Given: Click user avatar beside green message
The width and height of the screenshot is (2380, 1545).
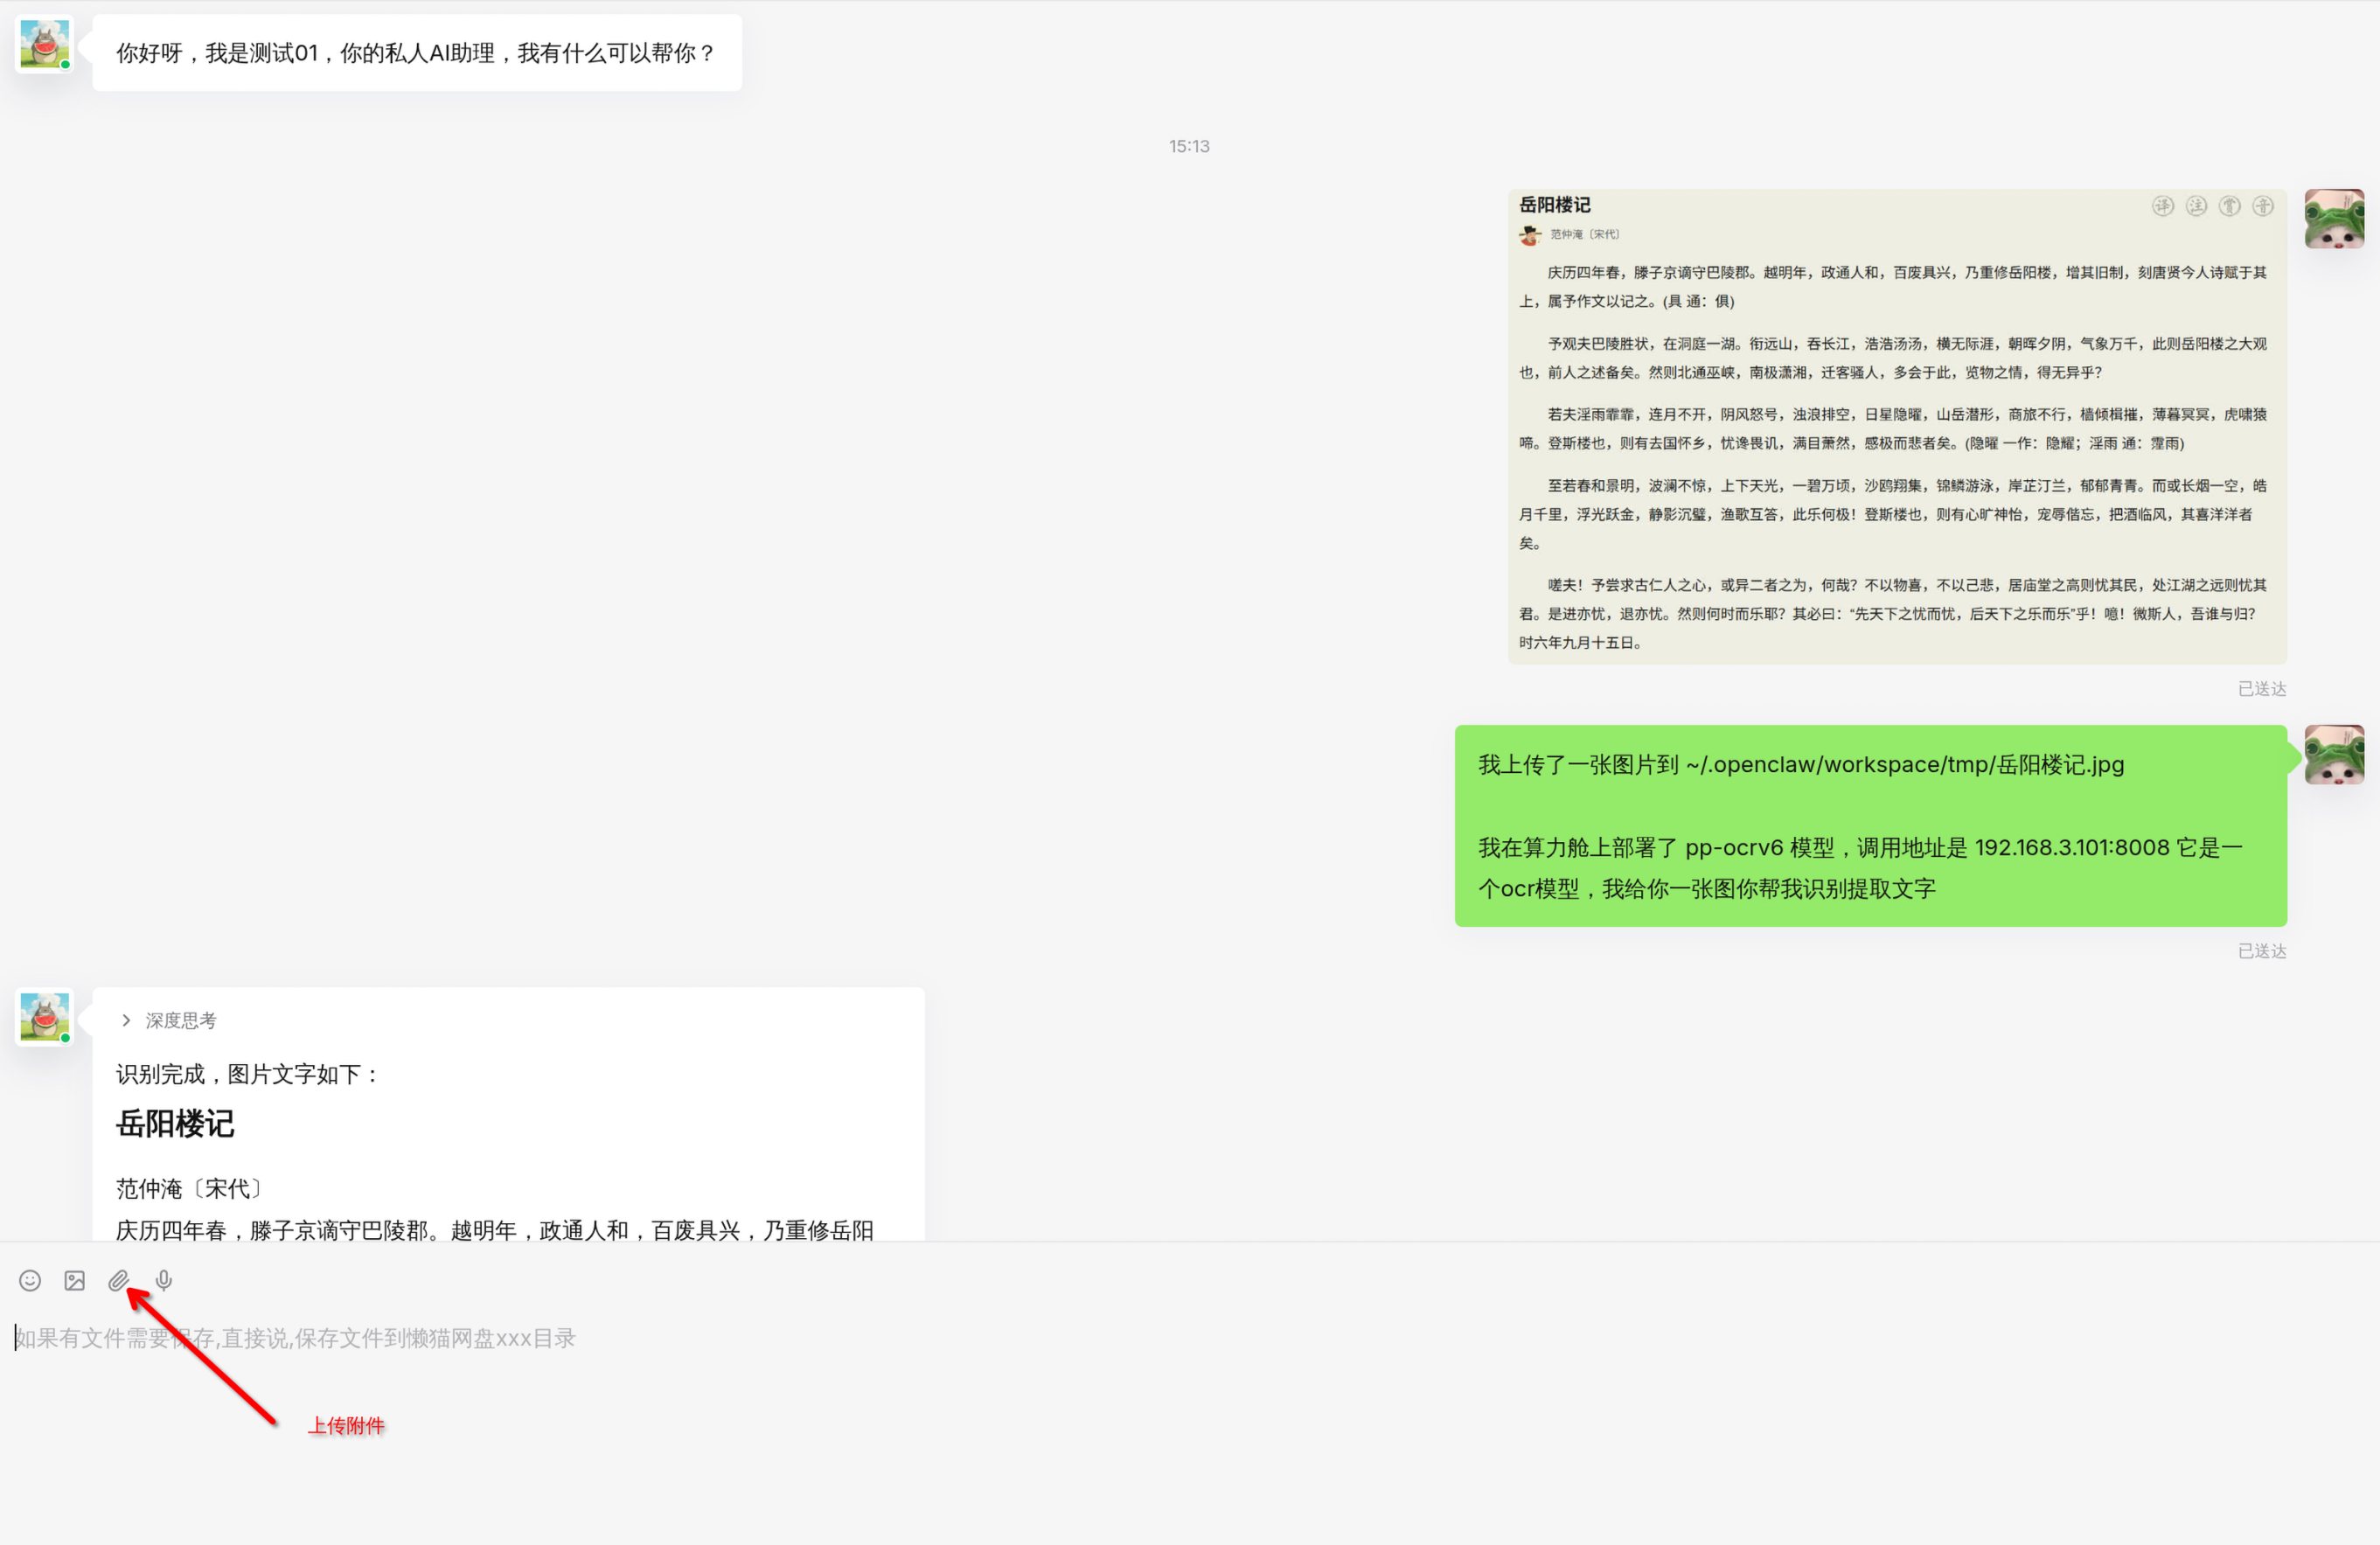Looking at the screenshot, I should 2334,754.
